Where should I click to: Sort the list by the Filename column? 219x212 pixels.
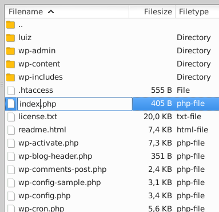click(x=67, y=12)
